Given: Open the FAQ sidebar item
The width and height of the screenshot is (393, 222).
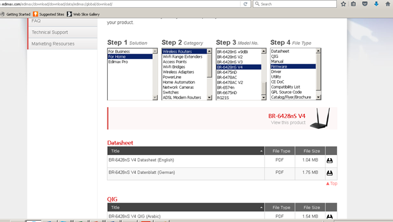Looking at the screenshot, I should click(63, 21).
